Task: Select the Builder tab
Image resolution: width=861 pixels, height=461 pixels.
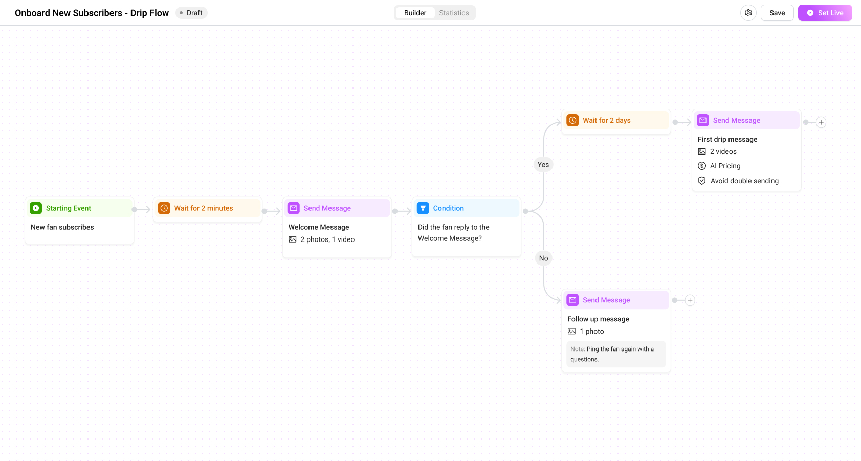Action: 415,13
